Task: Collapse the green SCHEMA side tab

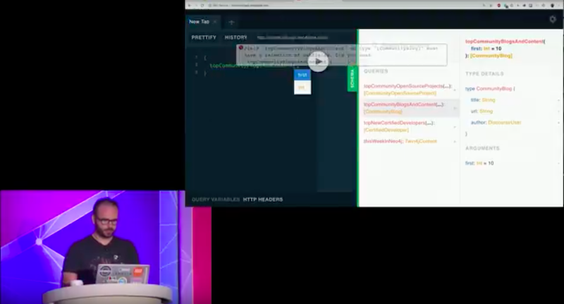Action: point(352,78)
